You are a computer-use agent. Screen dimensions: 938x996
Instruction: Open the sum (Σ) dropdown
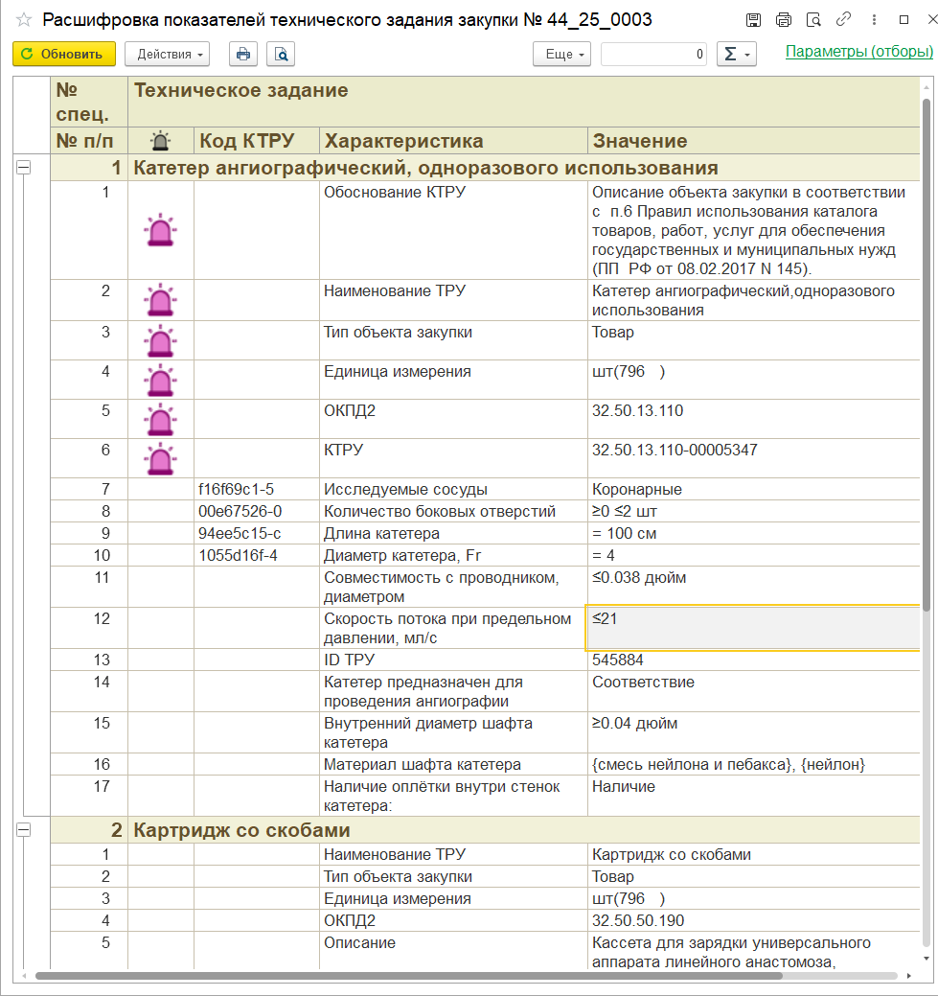click(x=736, y=54)
